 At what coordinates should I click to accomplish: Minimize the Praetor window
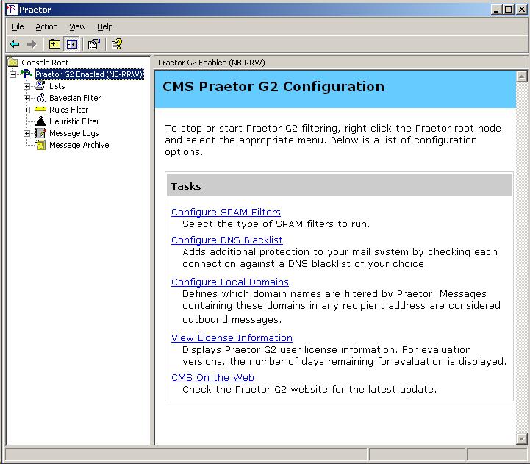point(496,9)
